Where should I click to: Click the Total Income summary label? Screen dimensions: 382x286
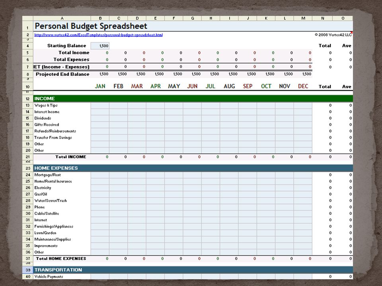pos(74,52)
